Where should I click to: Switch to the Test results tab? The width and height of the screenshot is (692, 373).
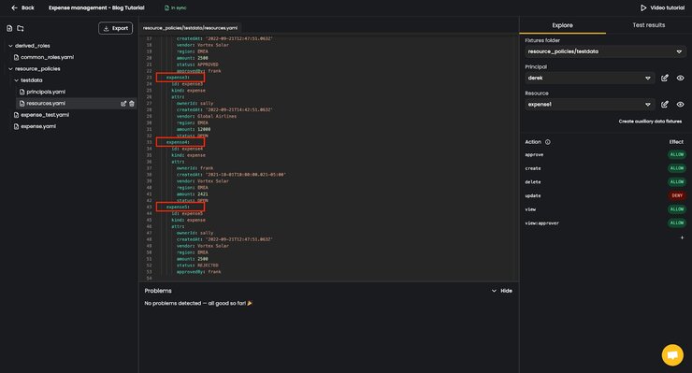648,25
